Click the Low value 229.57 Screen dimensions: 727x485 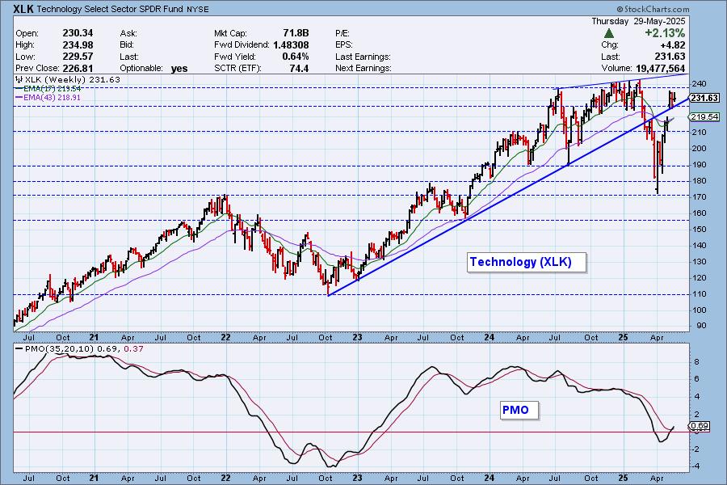(78, 57)
